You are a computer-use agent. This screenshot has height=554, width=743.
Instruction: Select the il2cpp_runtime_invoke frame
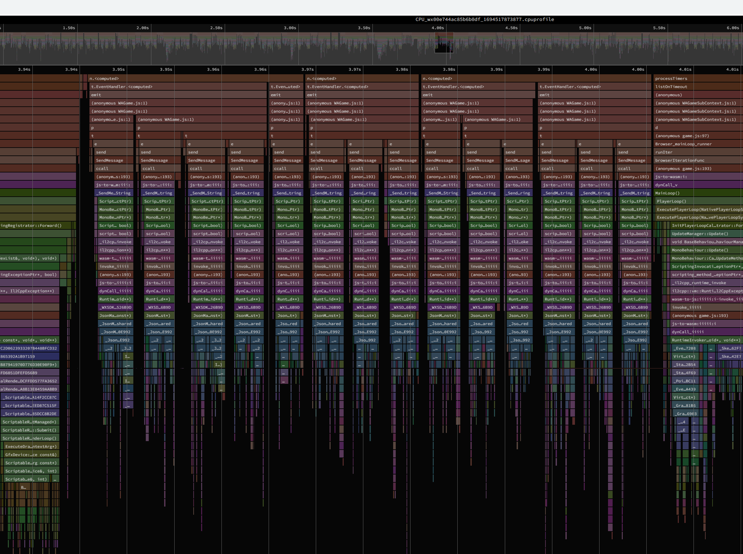(698, 283)
